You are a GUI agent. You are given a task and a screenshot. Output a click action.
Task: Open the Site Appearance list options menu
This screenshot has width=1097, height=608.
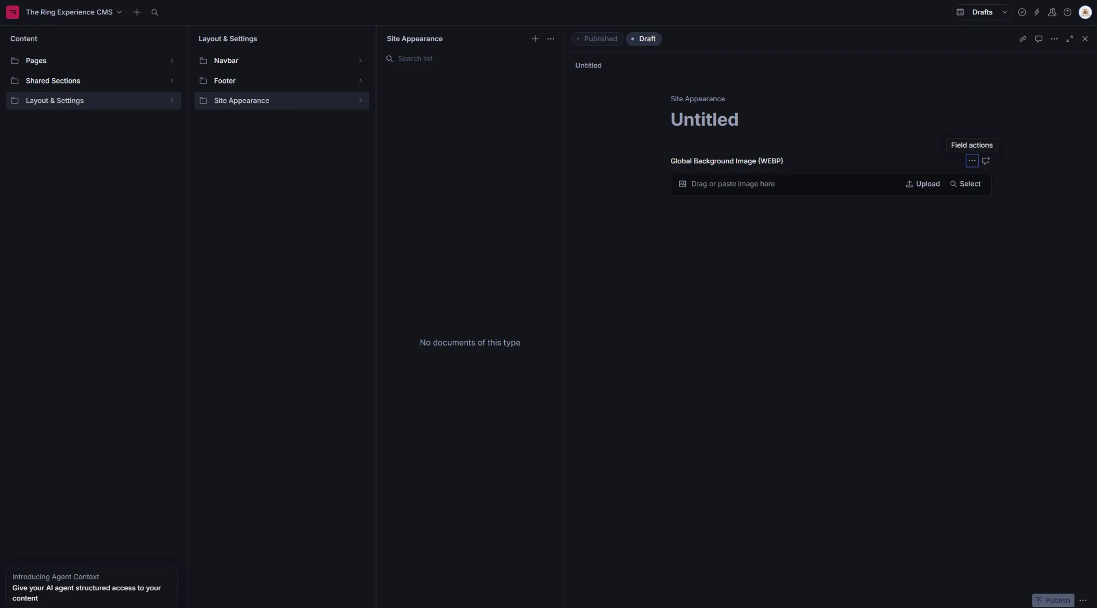pos(550,39)
